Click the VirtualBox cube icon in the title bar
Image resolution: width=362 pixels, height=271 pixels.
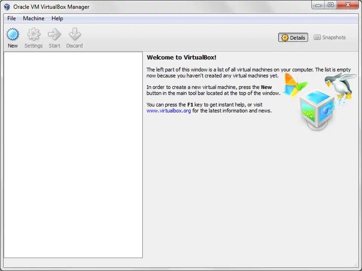6,6
